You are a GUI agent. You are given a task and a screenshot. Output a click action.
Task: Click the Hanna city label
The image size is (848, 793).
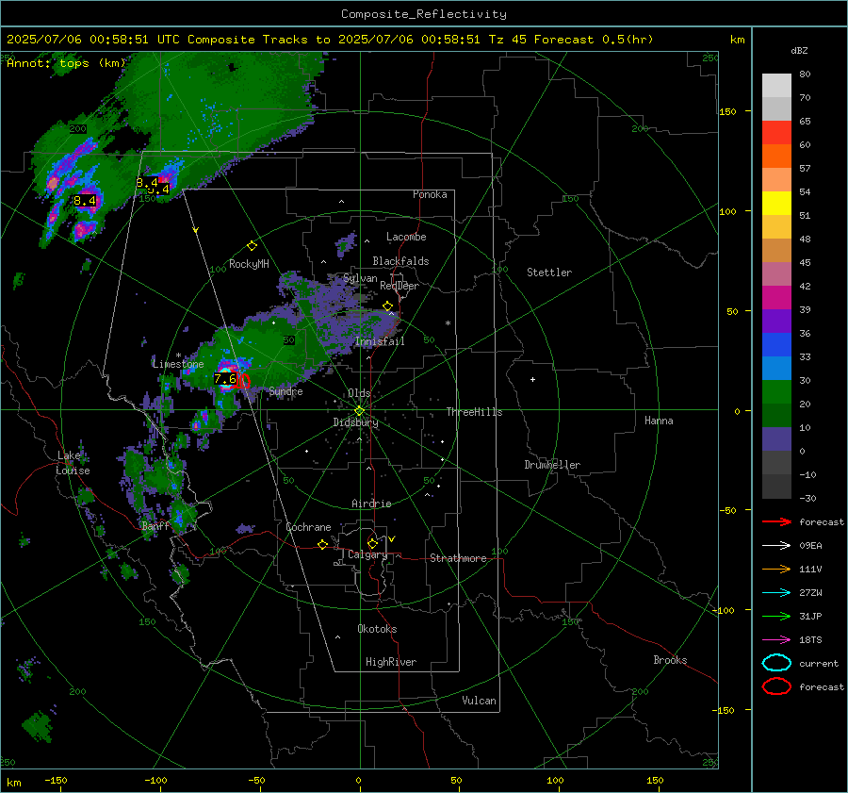659,421
